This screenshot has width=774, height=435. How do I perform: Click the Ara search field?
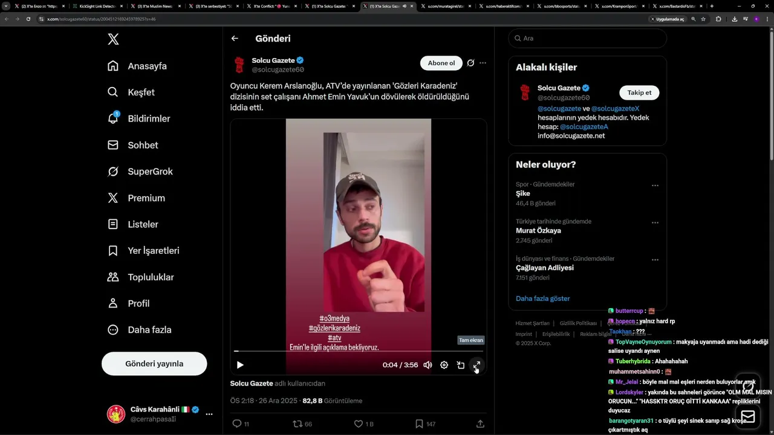(x=587, y=38)
